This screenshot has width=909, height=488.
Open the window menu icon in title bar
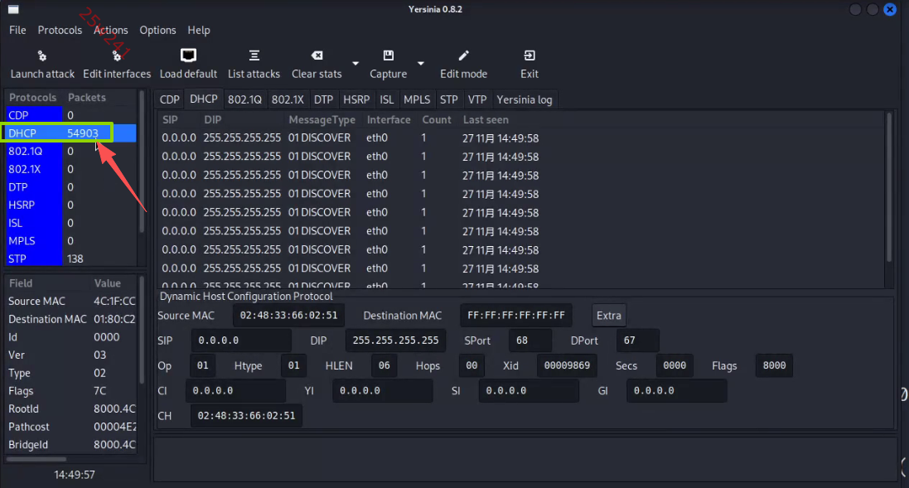click(x=12, y=9)
